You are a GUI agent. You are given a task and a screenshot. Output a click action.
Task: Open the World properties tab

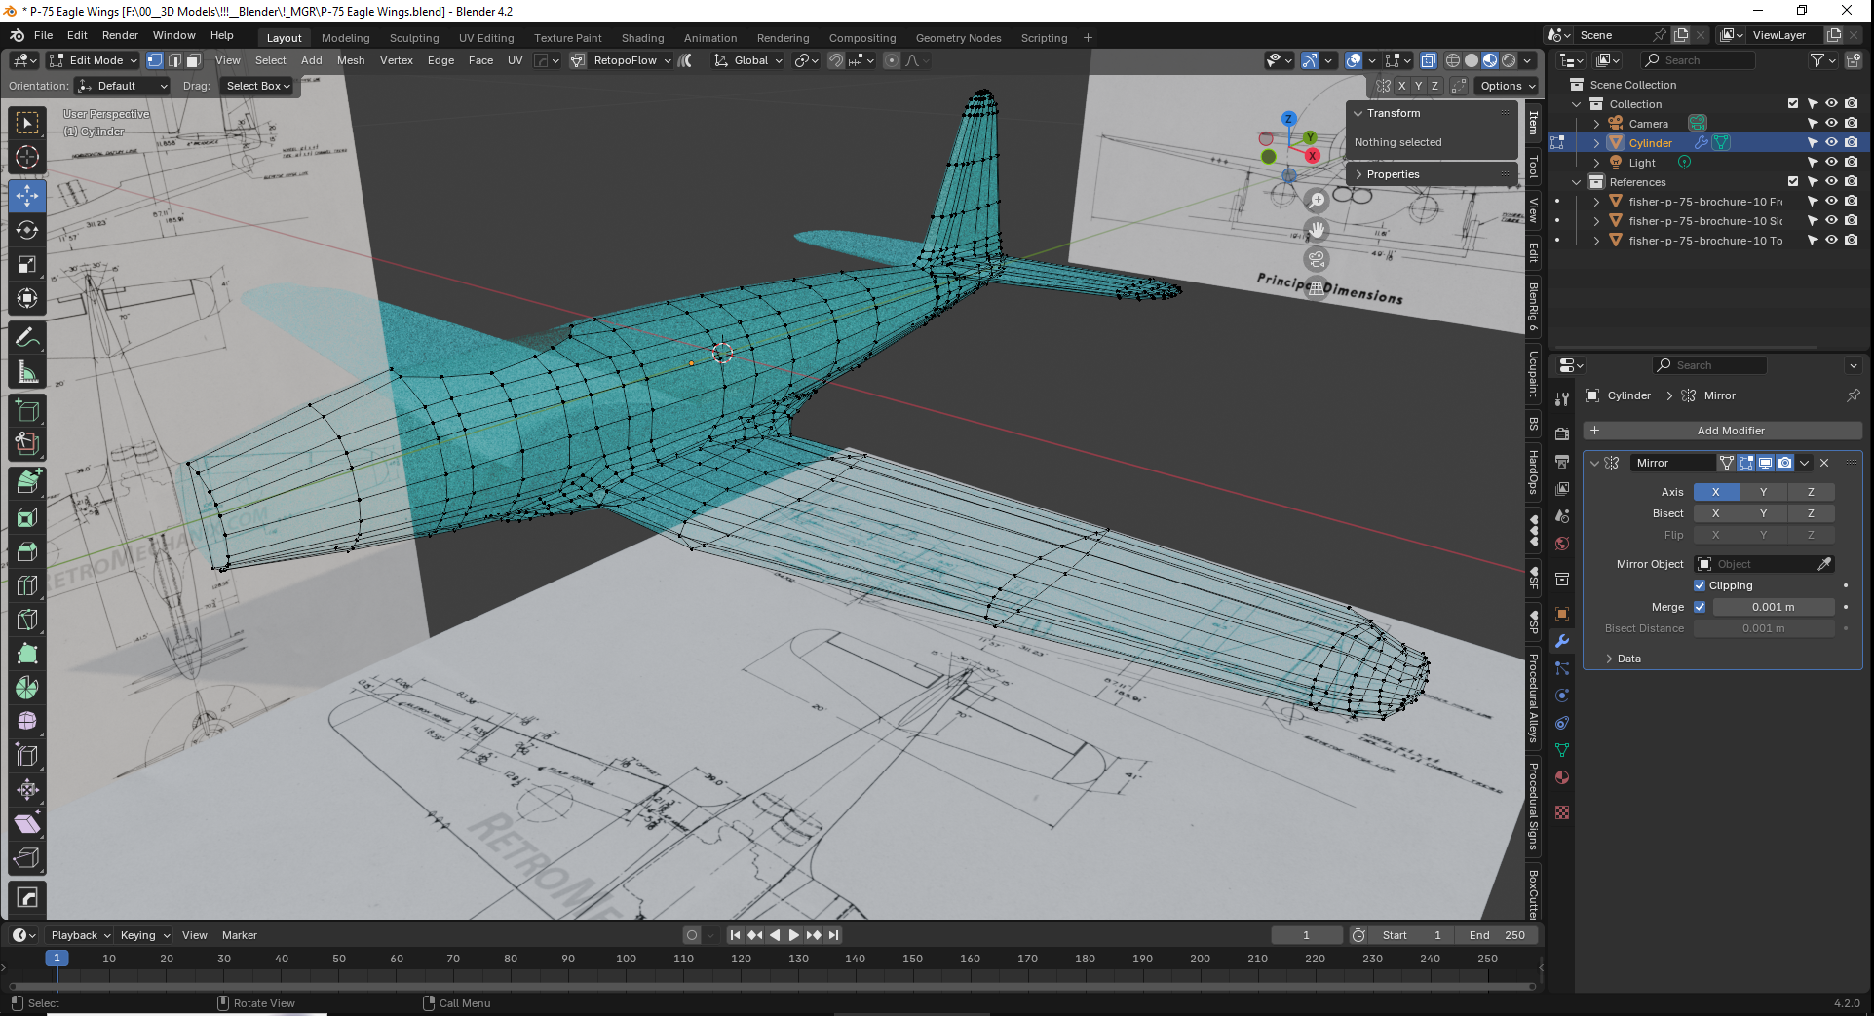pos(1562,544)
